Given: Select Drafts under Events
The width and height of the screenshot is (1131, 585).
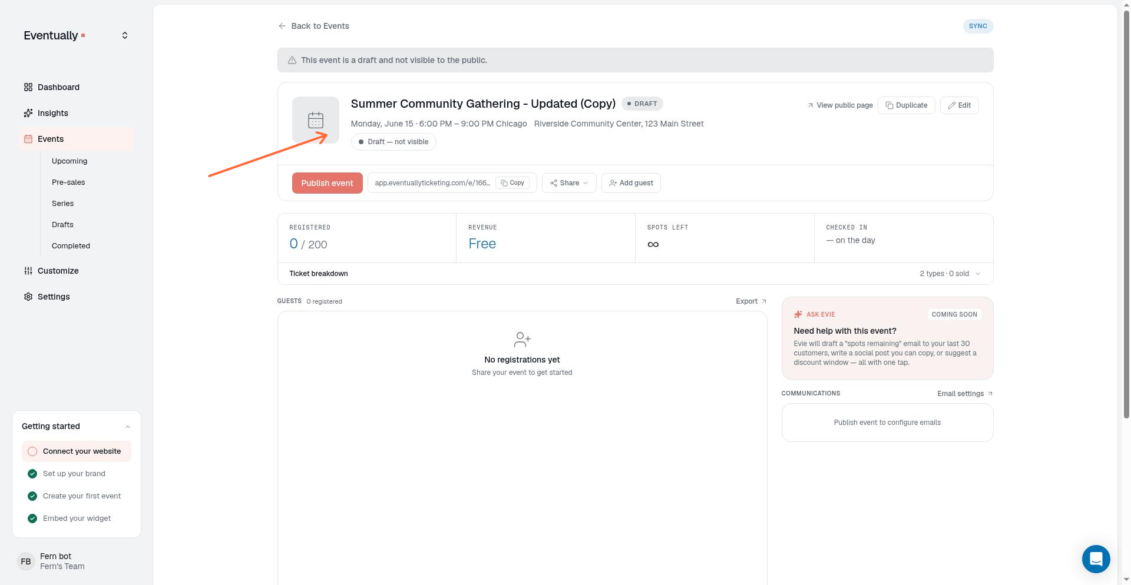Looking at the screenshot, I should click(x=62, y=225).
